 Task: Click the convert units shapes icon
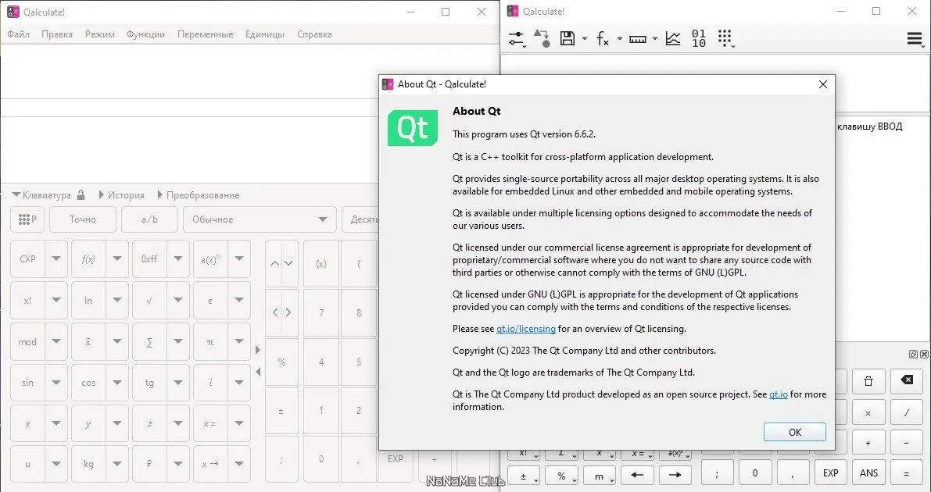coord(542,38)
